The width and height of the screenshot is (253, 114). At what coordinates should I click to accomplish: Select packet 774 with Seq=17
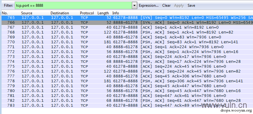pyautogui.click(x=127, y=62)
